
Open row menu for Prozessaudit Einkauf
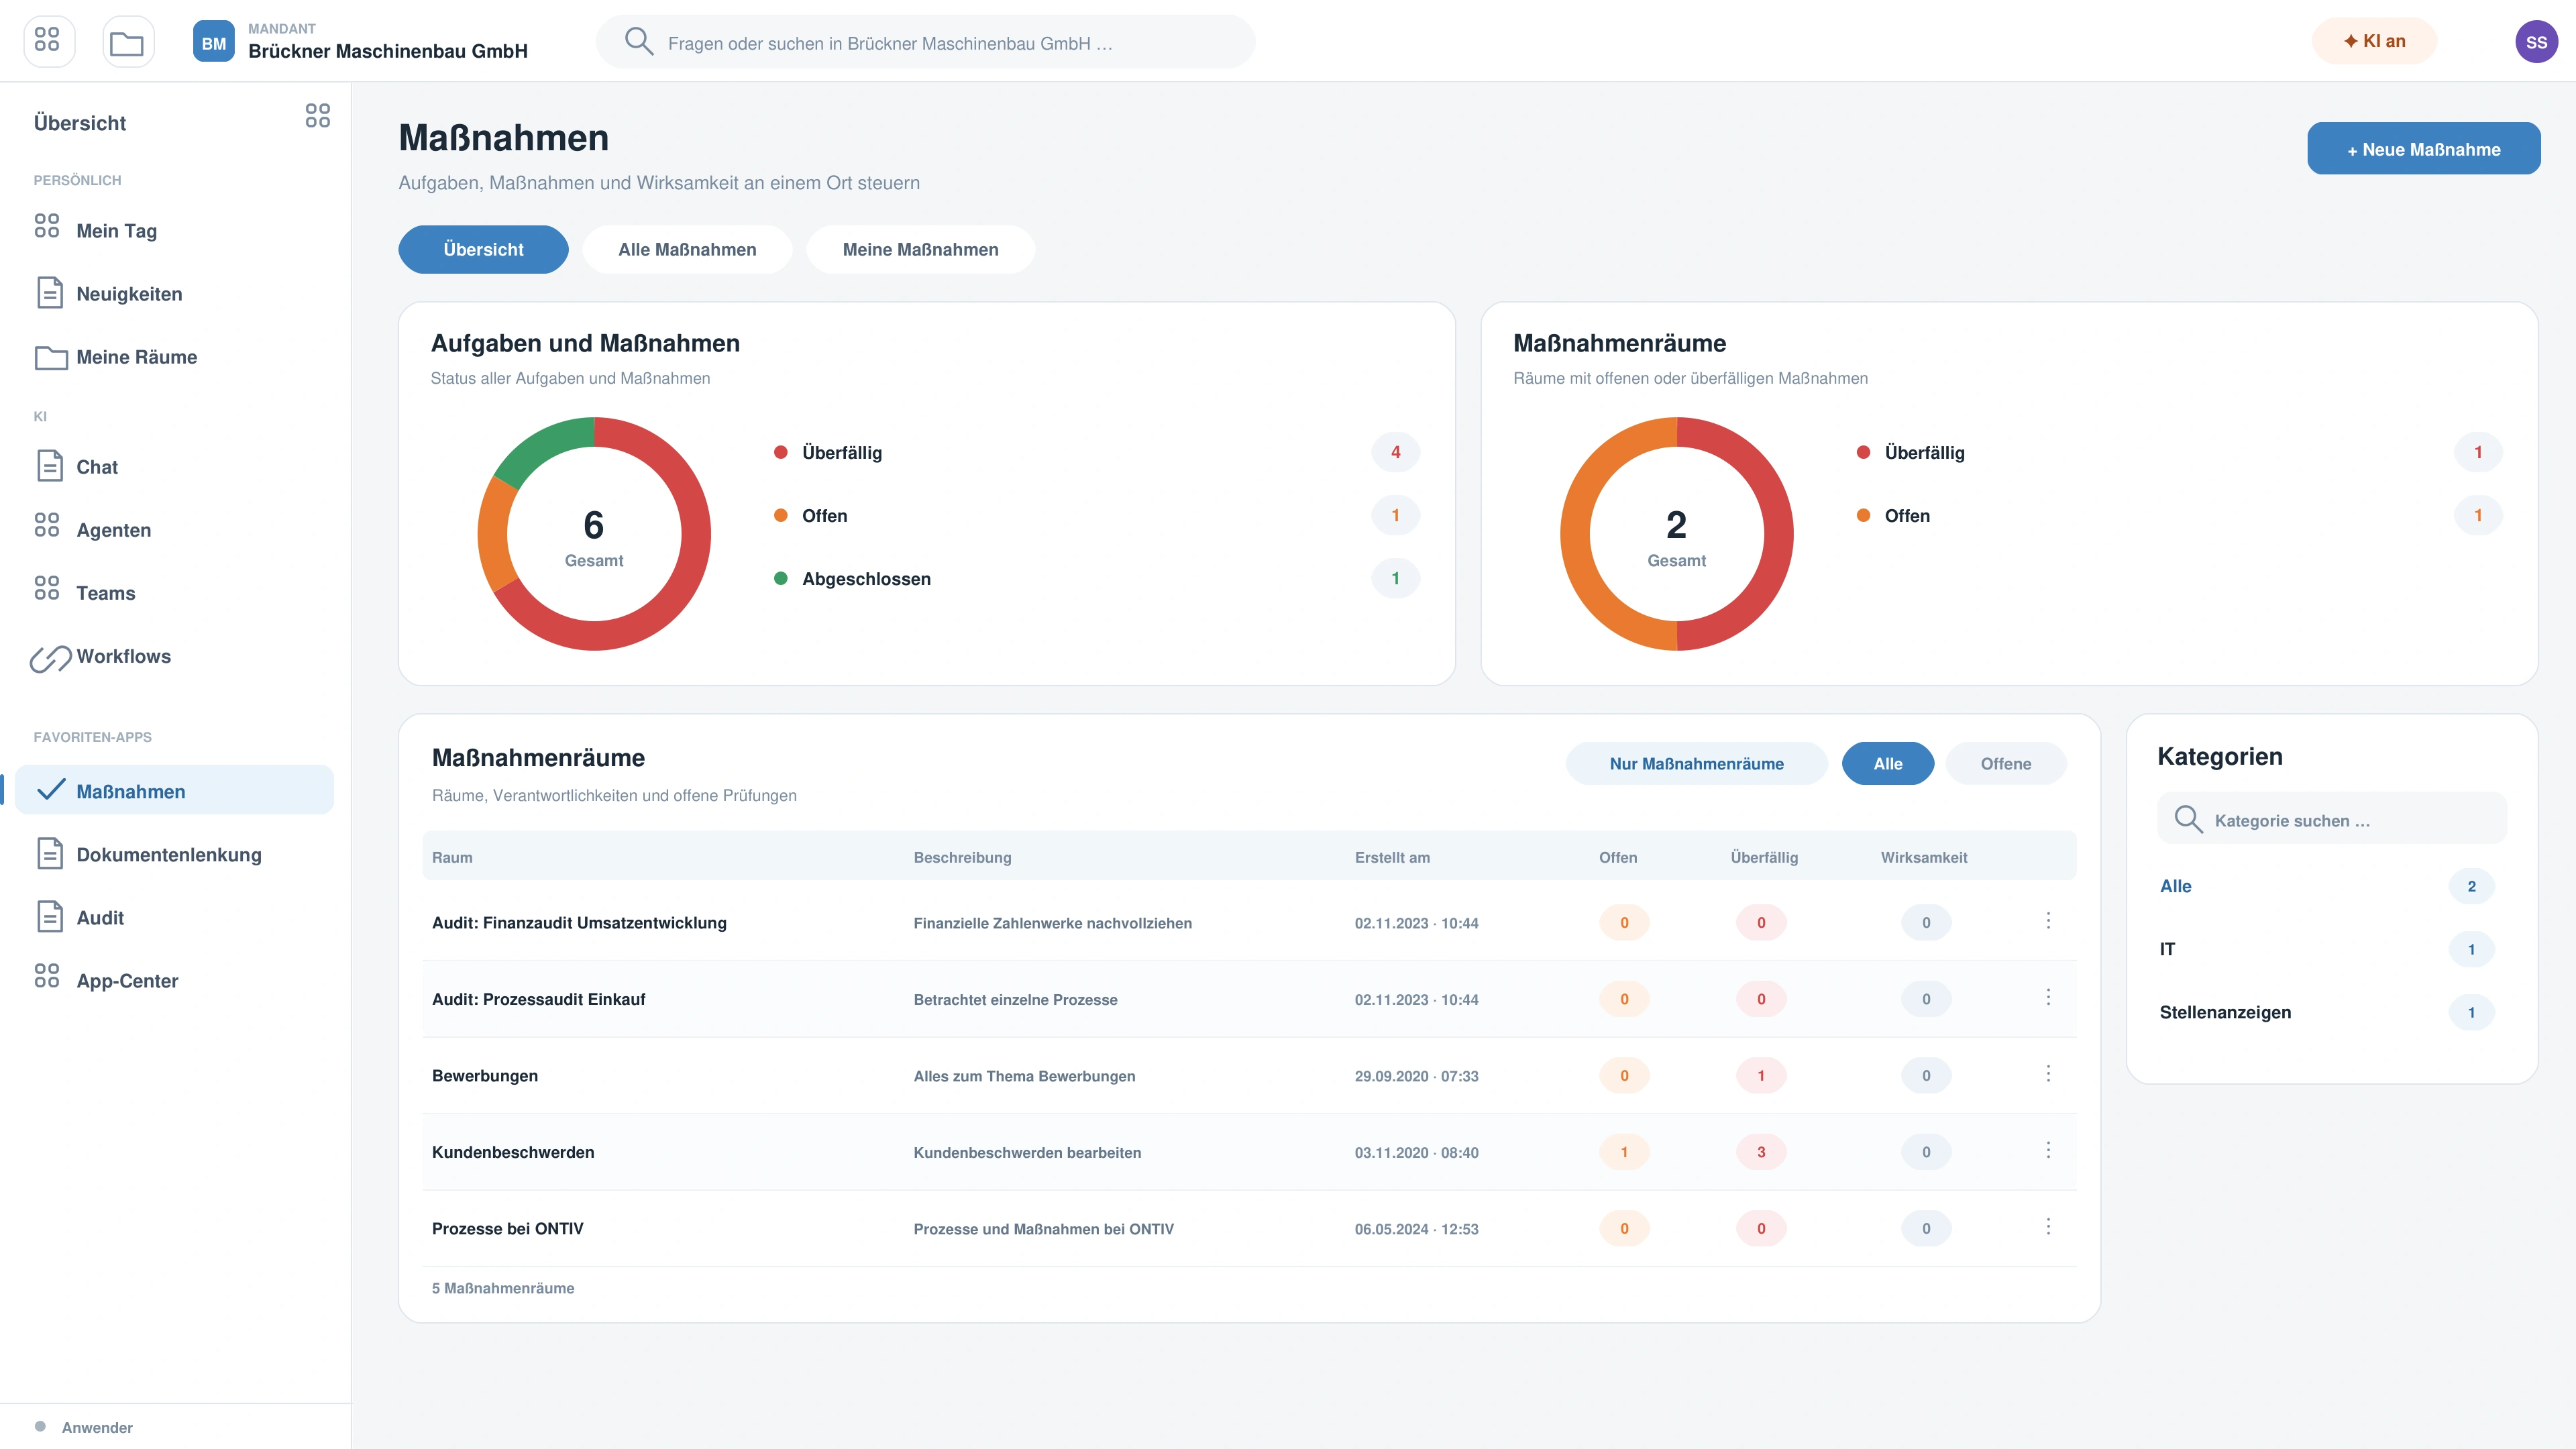tap(2047, 997)
